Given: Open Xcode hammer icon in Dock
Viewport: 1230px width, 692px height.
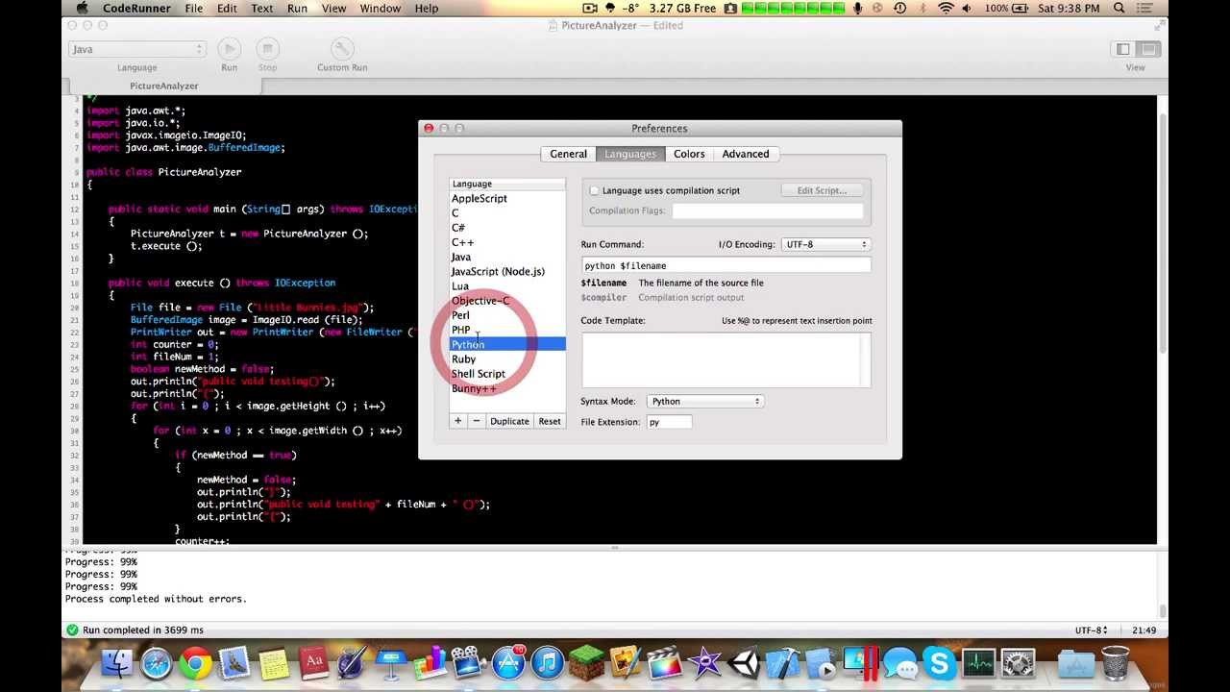Looking at the screenshot, I should tap(783, 663).
